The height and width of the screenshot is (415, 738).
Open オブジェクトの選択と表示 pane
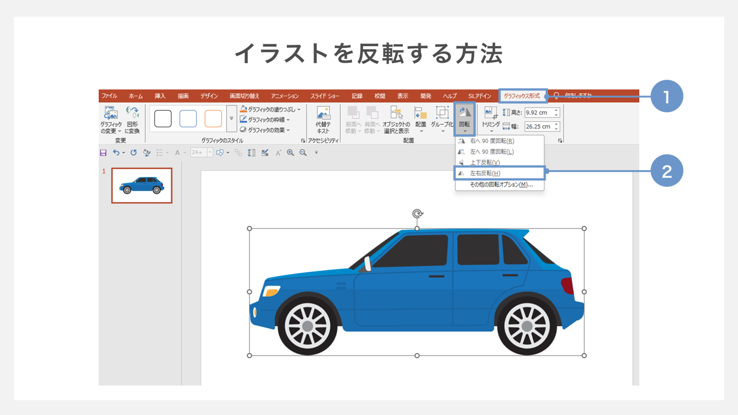(396, 119)
